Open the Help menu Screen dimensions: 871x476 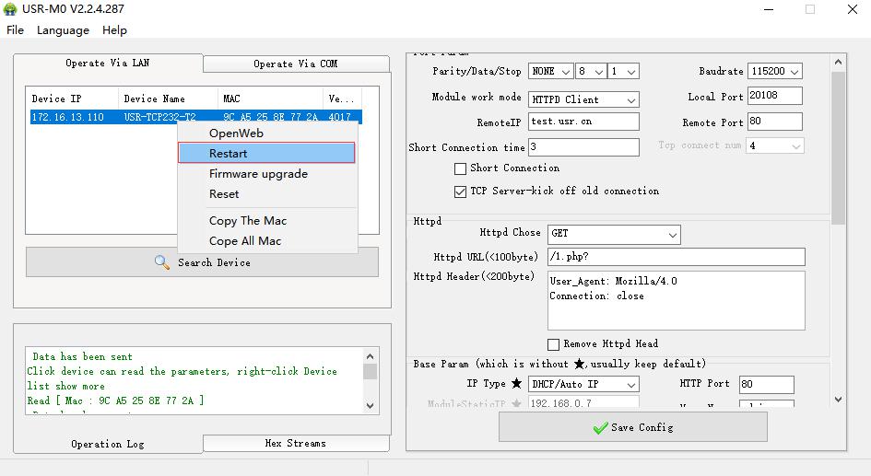pos(114,30)
